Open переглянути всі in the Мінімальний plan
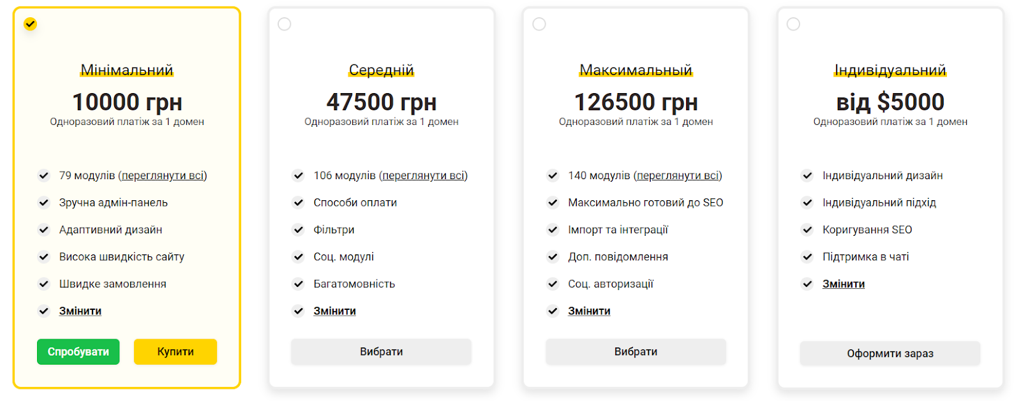1021x401 pixels. 162,175
